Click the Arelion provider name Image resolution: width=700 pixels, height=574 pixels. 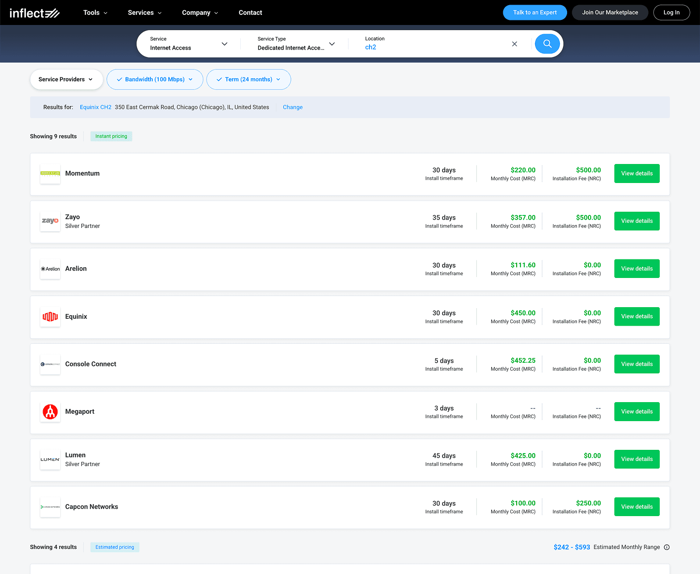tap(76, 269)
